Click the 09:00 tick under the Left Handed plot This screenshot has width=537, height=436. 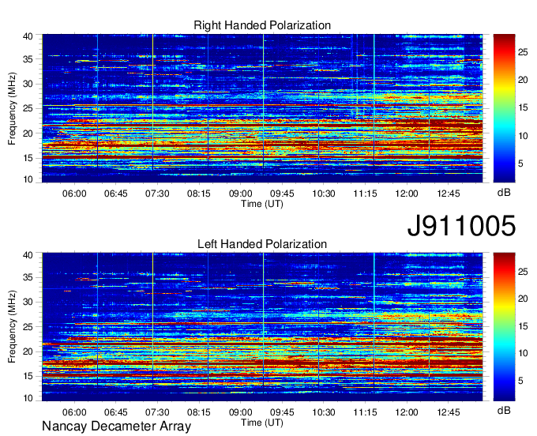coord(240,412)
